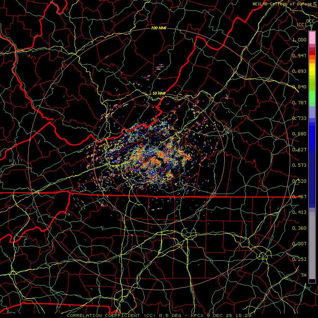
Task: Click the 0.467 scale value
Action: coord(299,197)
